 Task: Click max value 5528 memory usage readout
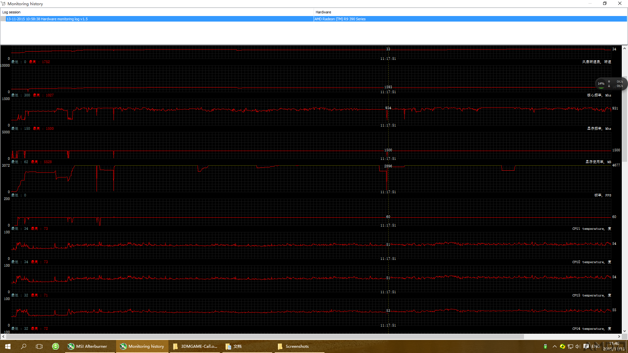(x=48, y=162)
